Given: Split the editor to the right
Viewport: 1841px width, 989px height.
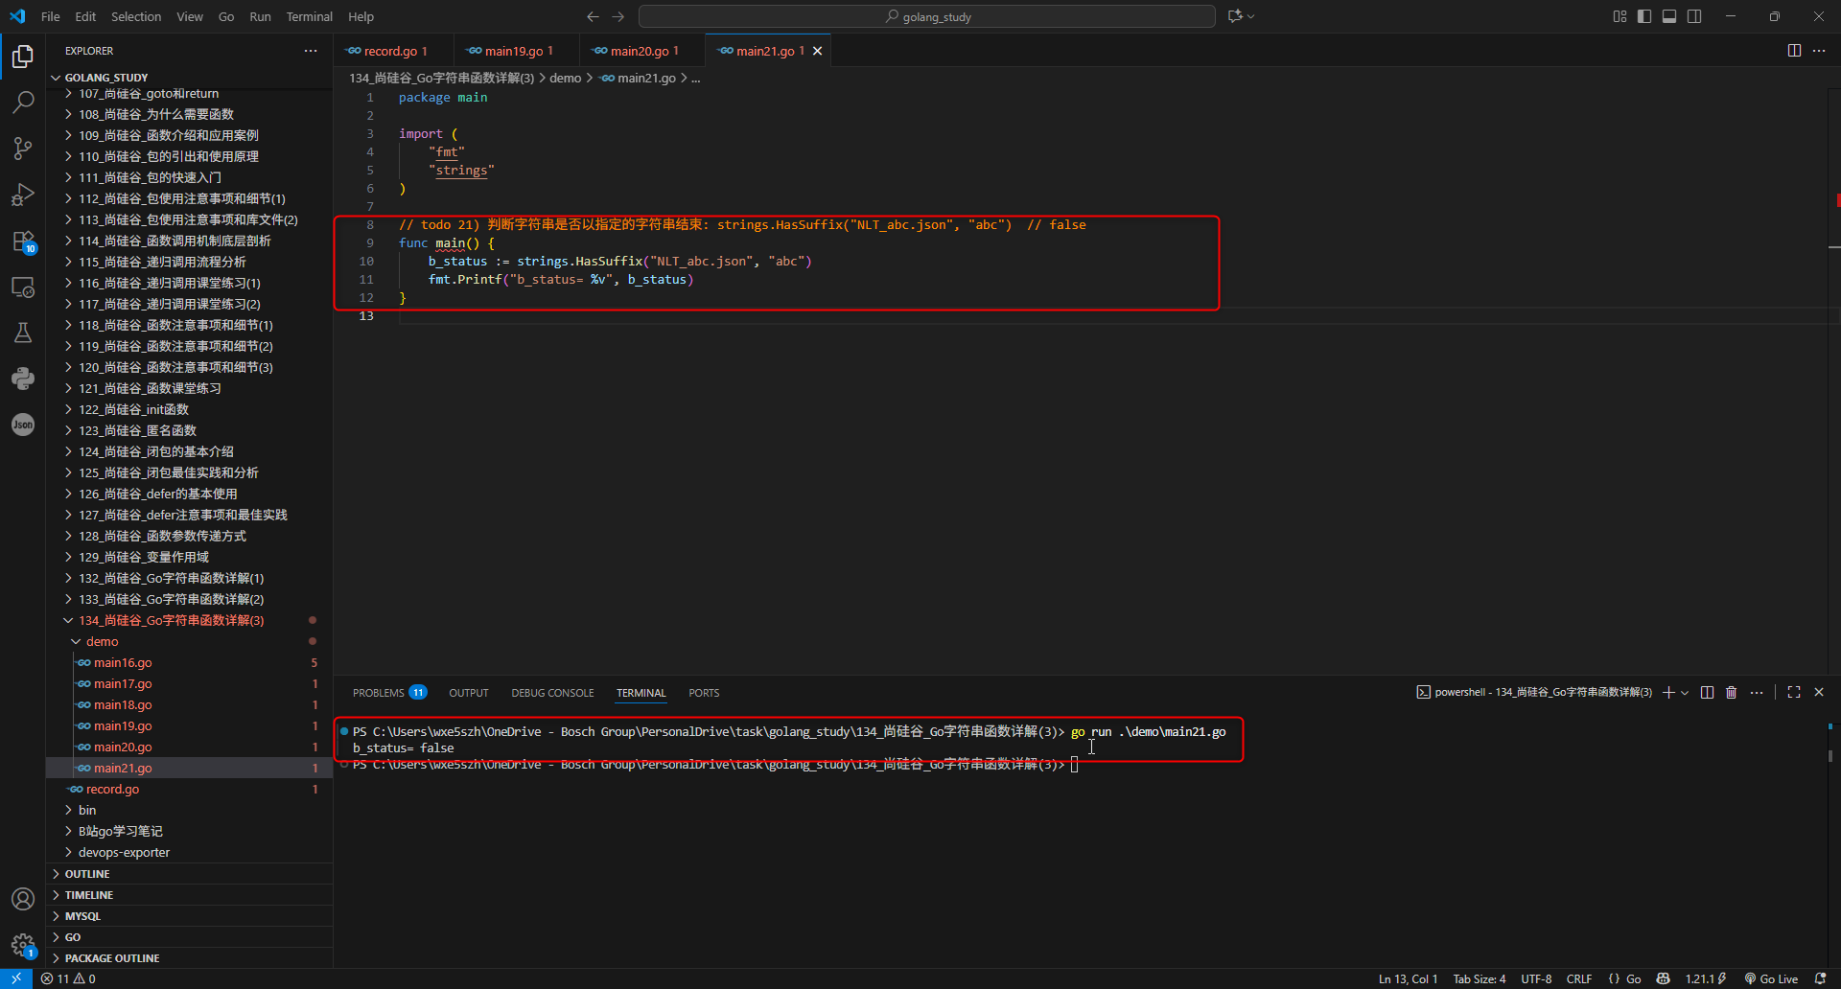Looking at the screenshot, I should click(x=1794, y=51).
